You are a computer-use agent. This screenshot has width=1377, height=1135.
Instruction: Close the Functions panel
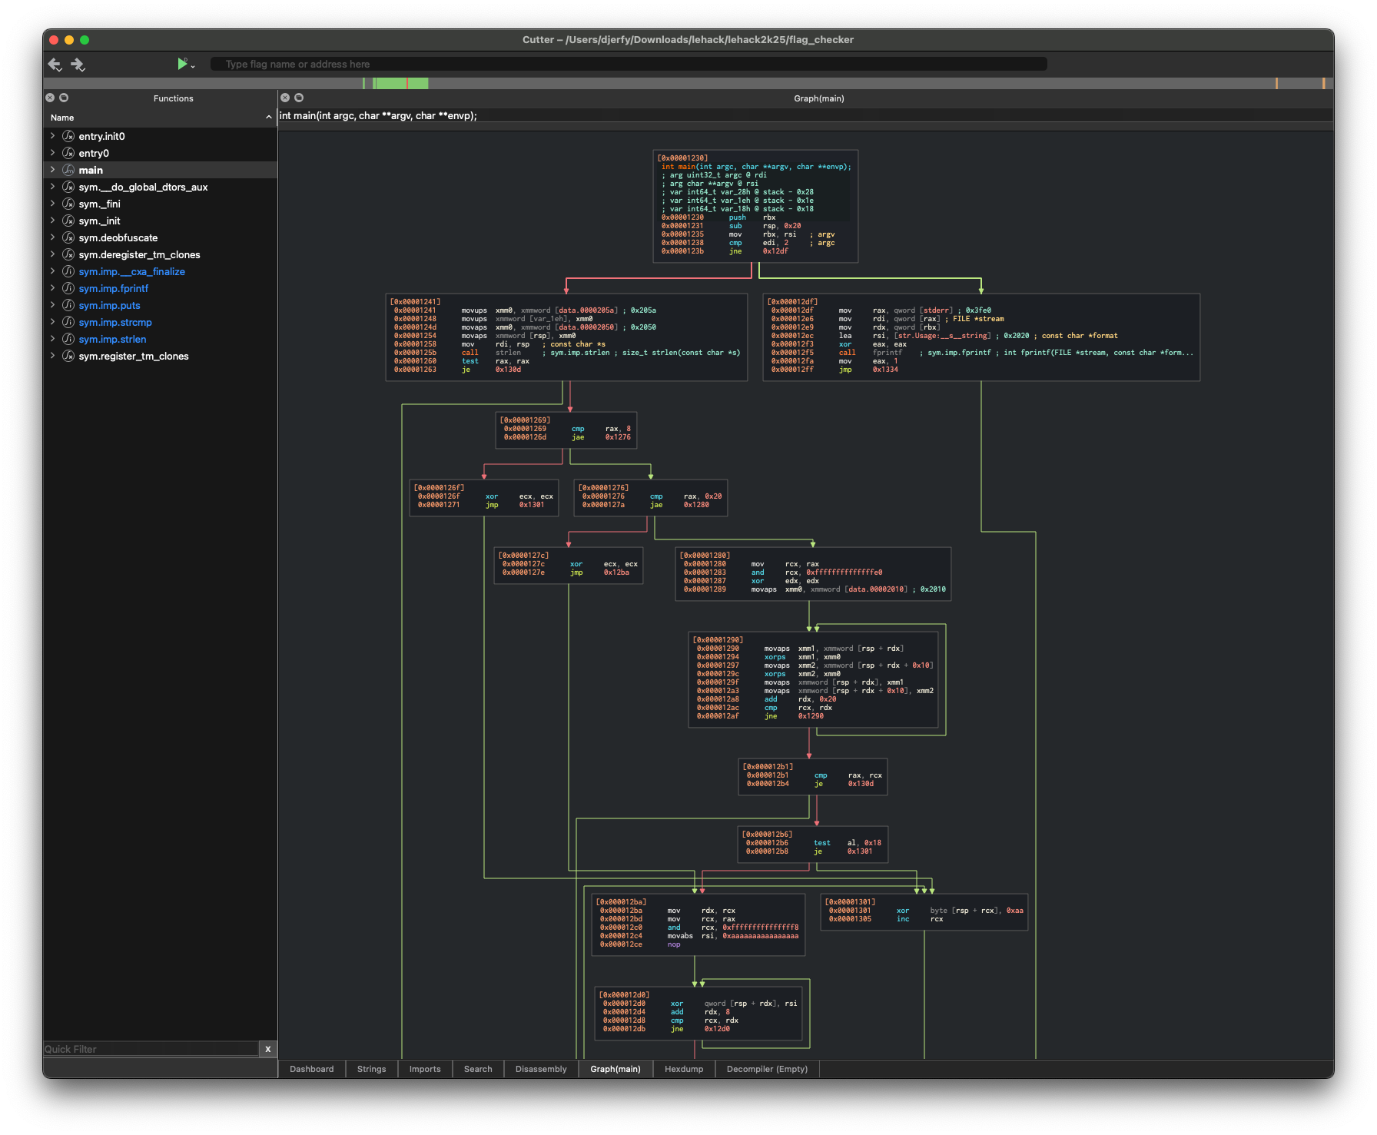click(x=50, y=98)
